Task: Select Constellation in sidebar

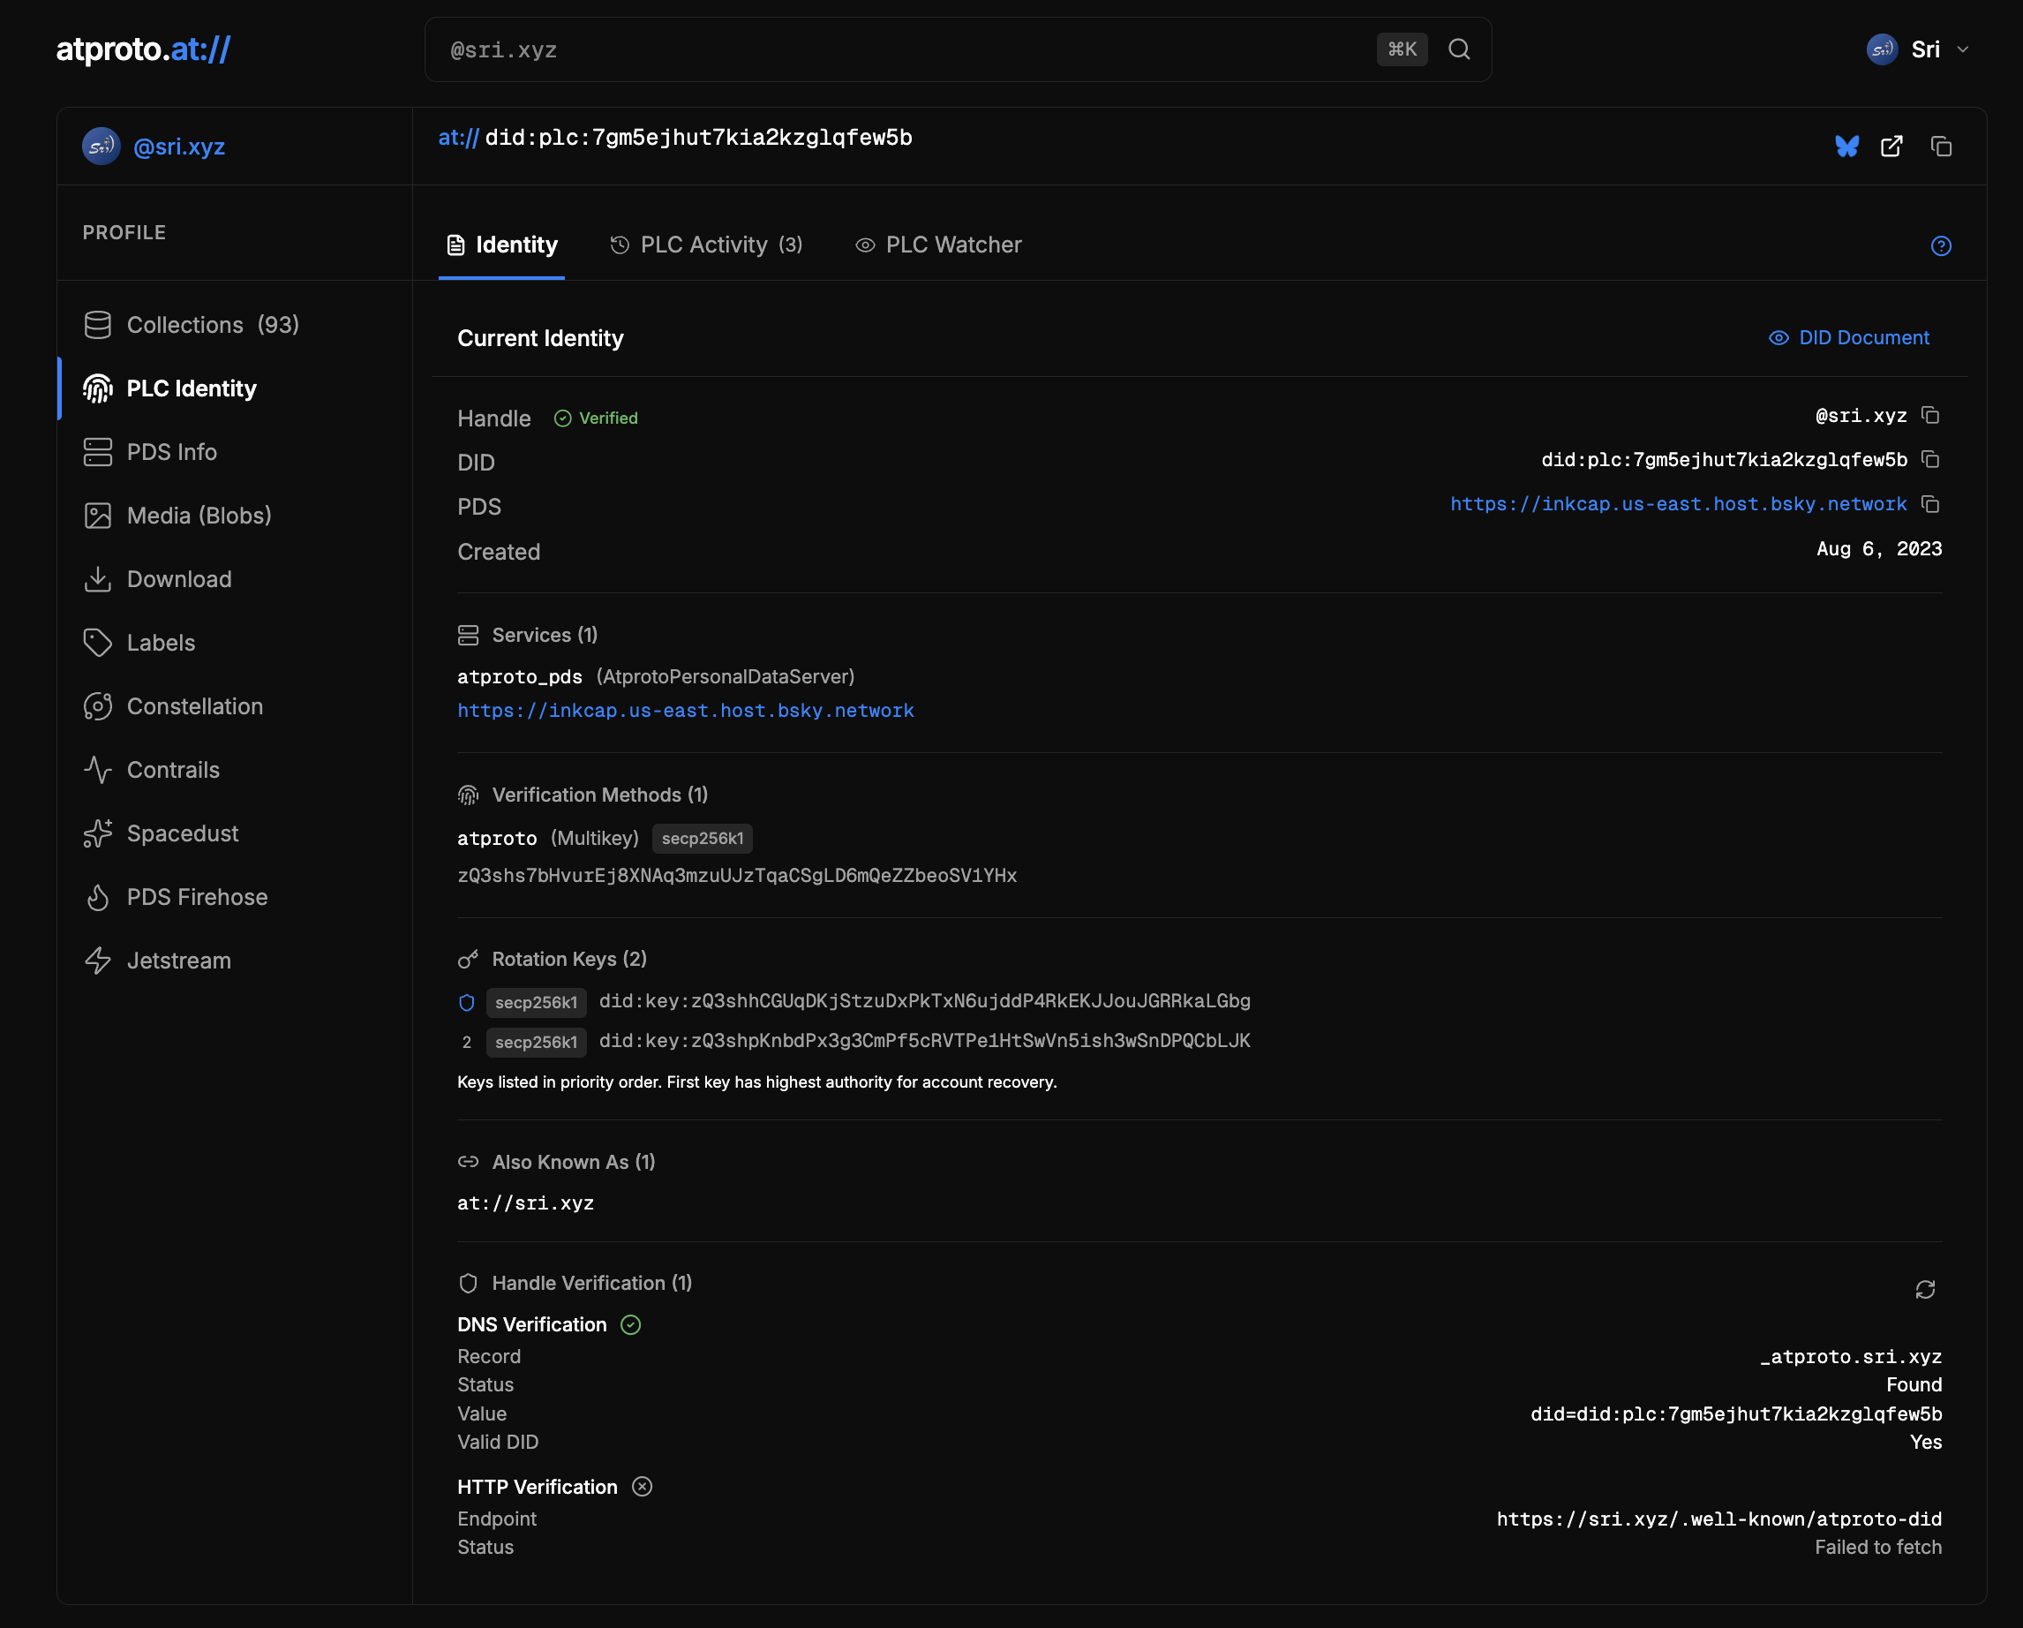Action: [194, 706]
